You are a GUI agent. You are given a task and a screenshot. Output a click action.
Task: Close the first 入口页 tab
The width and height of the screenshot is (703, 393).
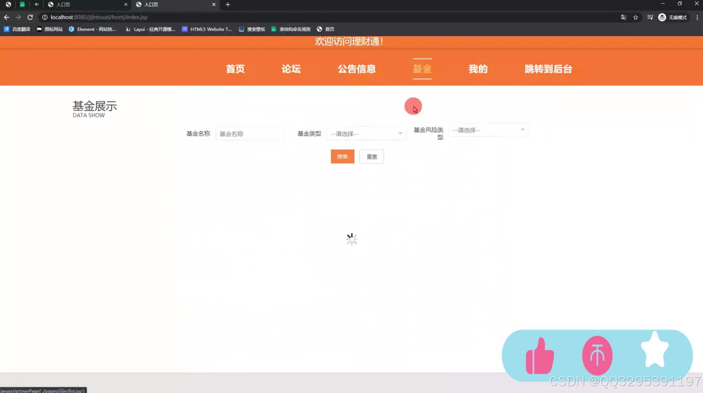(x=126, y=4)
